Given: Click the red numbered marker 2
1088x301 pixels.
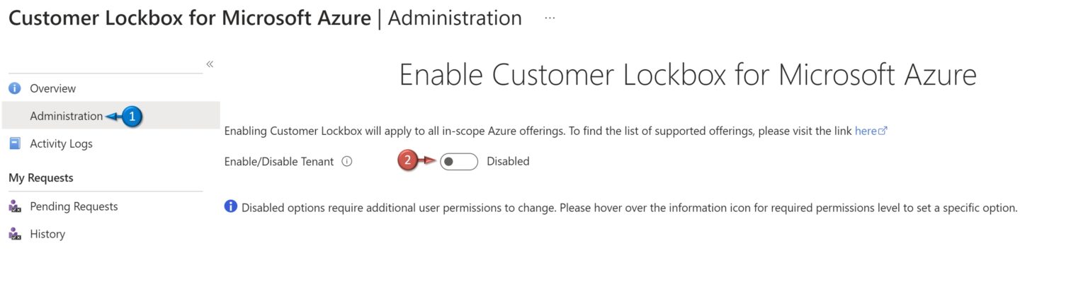Looking at the screenshot, I should [407, 161].
